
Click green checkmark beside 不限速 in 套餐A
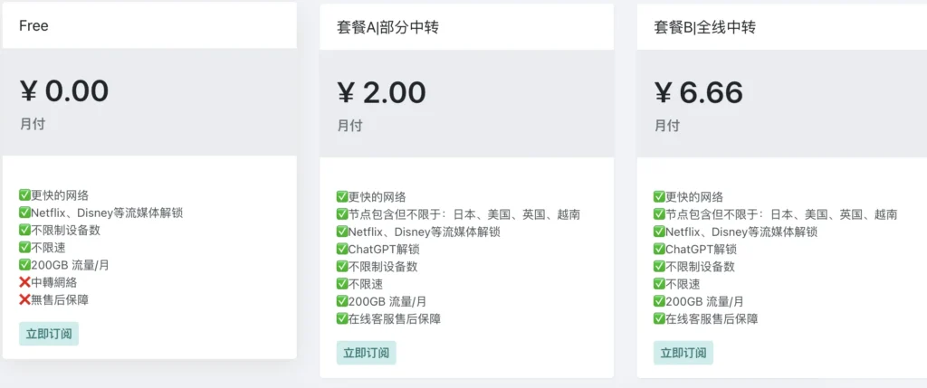[342, 284]
